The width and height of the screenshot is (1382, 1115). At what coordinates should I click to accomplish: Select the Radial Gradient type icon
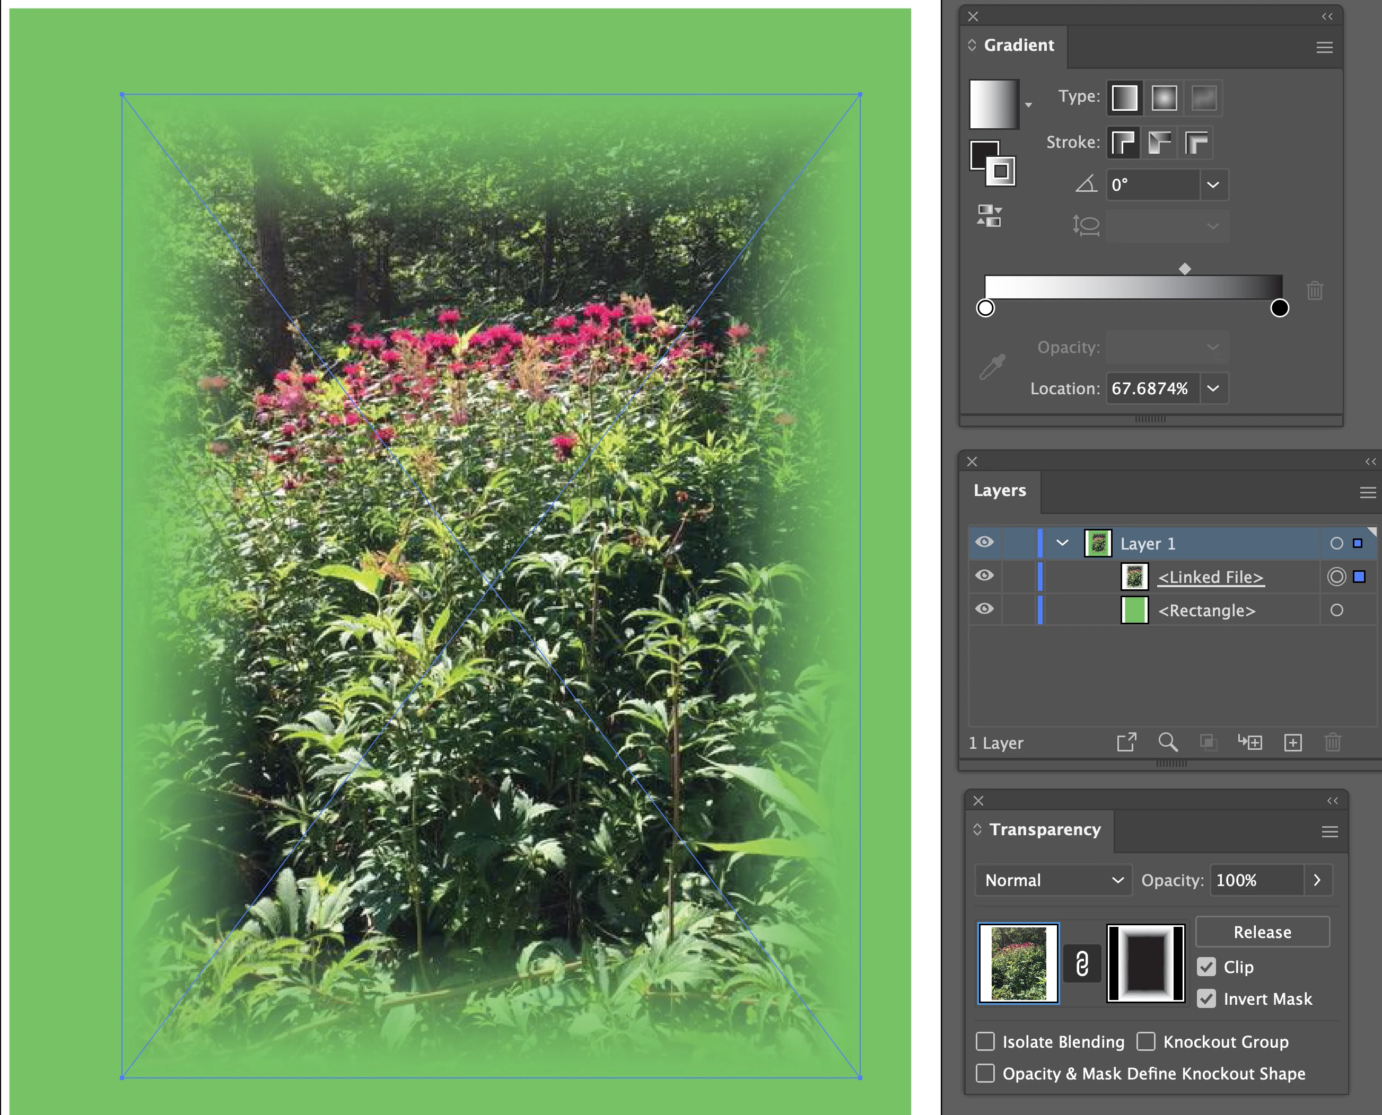tap(1164, 98)
